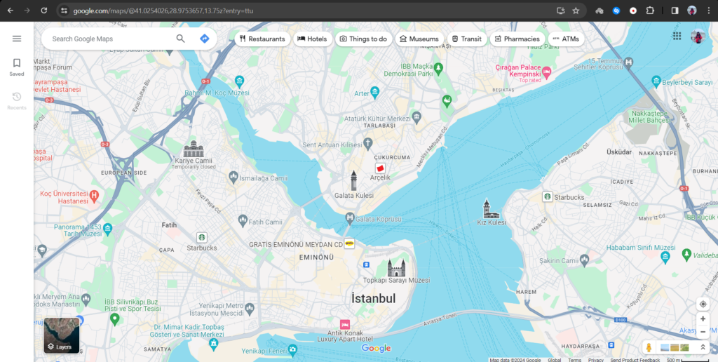
Task: Filter map by Restaurants
Action: coord(262,39)
